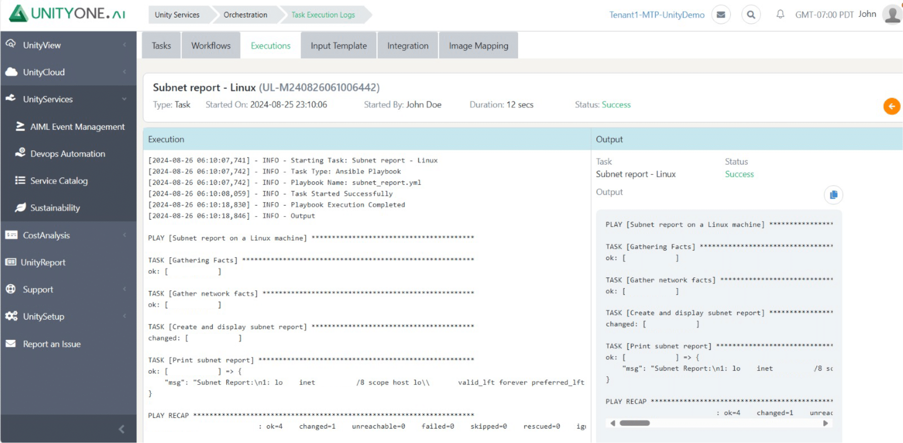This screenshot has height=443, width=903.
Task: Click 'Duration: 12 secs' text
Action: point(501,105)
